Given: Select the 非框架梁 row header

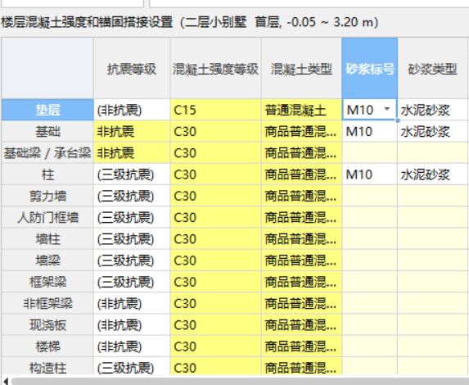Looking at the screenshot, I should [47, 304].
